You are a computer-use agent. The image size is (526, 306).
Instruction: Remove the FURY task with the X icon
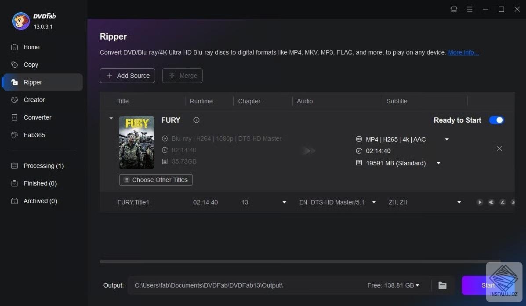click(500, 149)
